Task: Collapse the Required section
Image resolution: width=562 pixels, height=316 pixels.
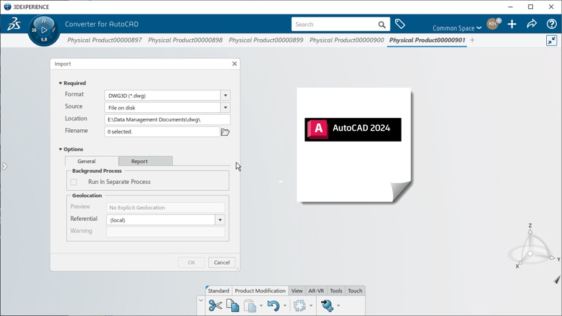Action: [x=60, y=83]
